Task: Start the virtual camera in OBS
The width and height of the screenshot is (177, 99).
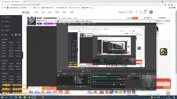Action: click(x=149, y=80)
